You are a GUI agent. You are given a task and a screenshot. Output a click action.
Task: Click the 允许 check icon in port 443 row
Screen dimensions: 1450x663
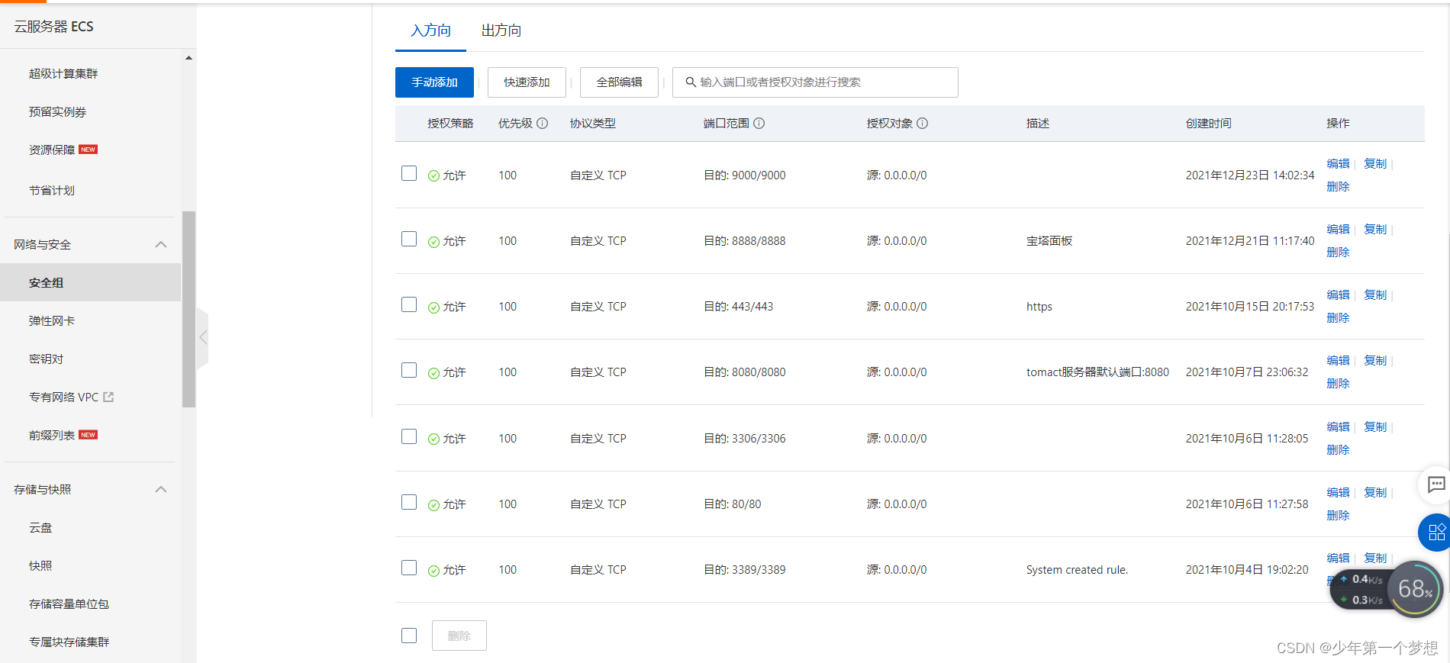(x=433, y=307)
